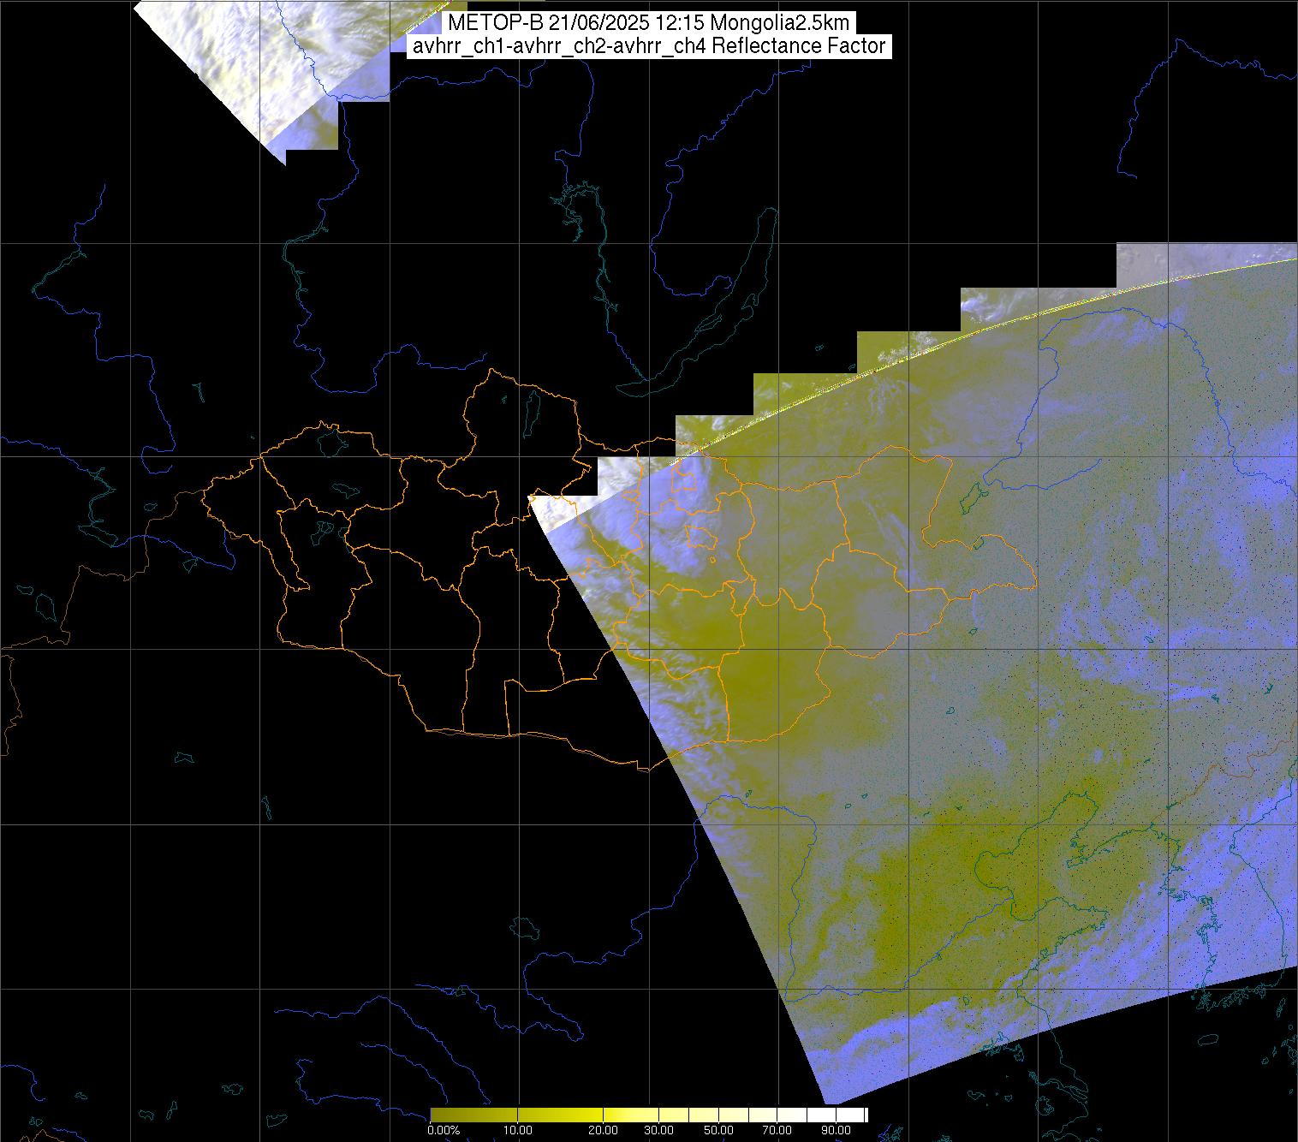Click the 50.00 colorbar tick label
The width and height of the screenshot is (1298, 1142).
click(x=719, y=1130)
